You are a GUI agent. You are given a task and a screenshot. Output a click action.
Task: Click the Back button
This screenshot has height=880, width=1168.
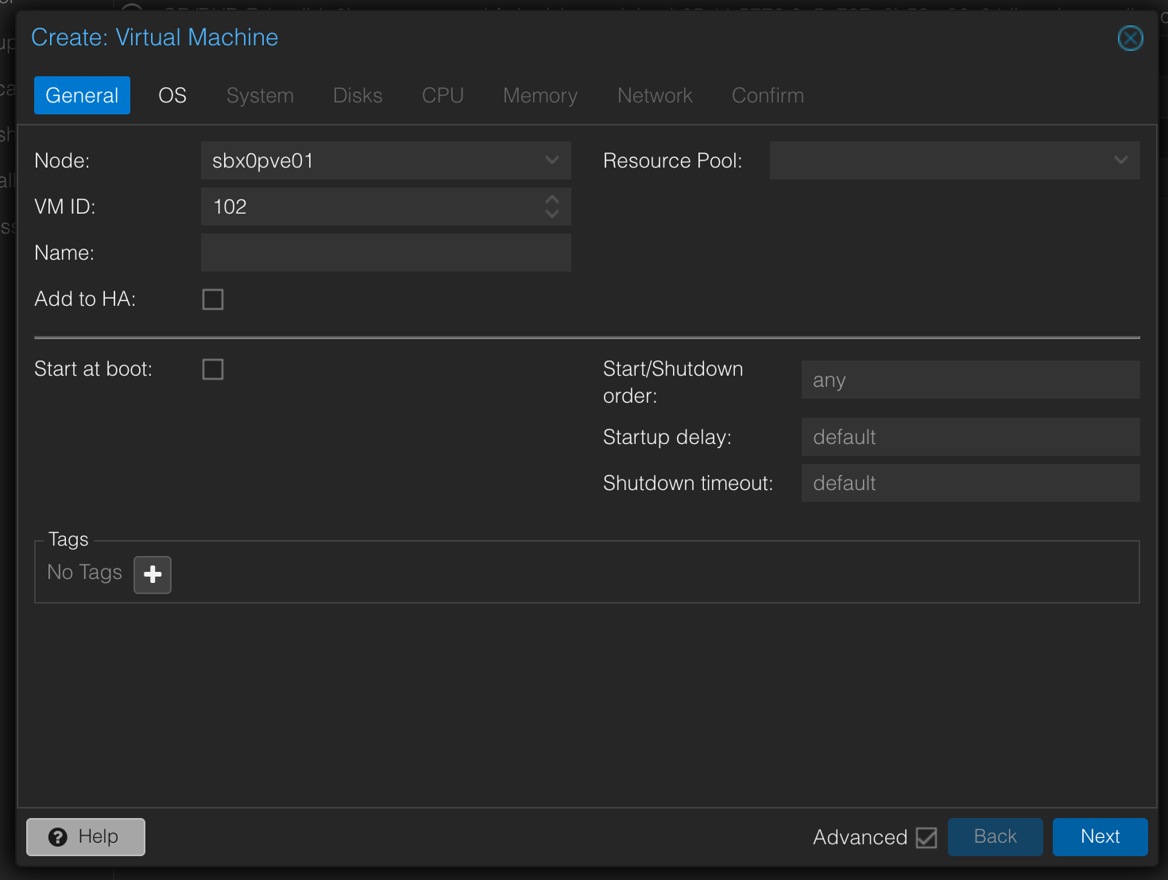click(995, 836)
